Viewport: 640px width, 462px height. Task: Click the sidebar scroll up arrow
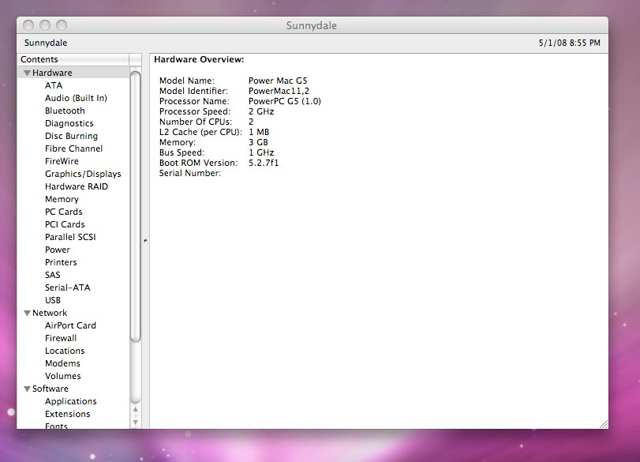[136, 409]
